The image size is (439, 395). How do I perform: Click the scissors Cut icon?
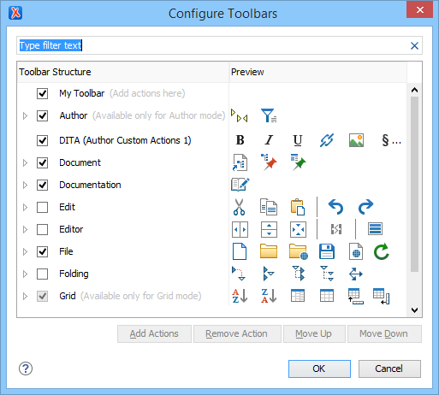[239, 207]
